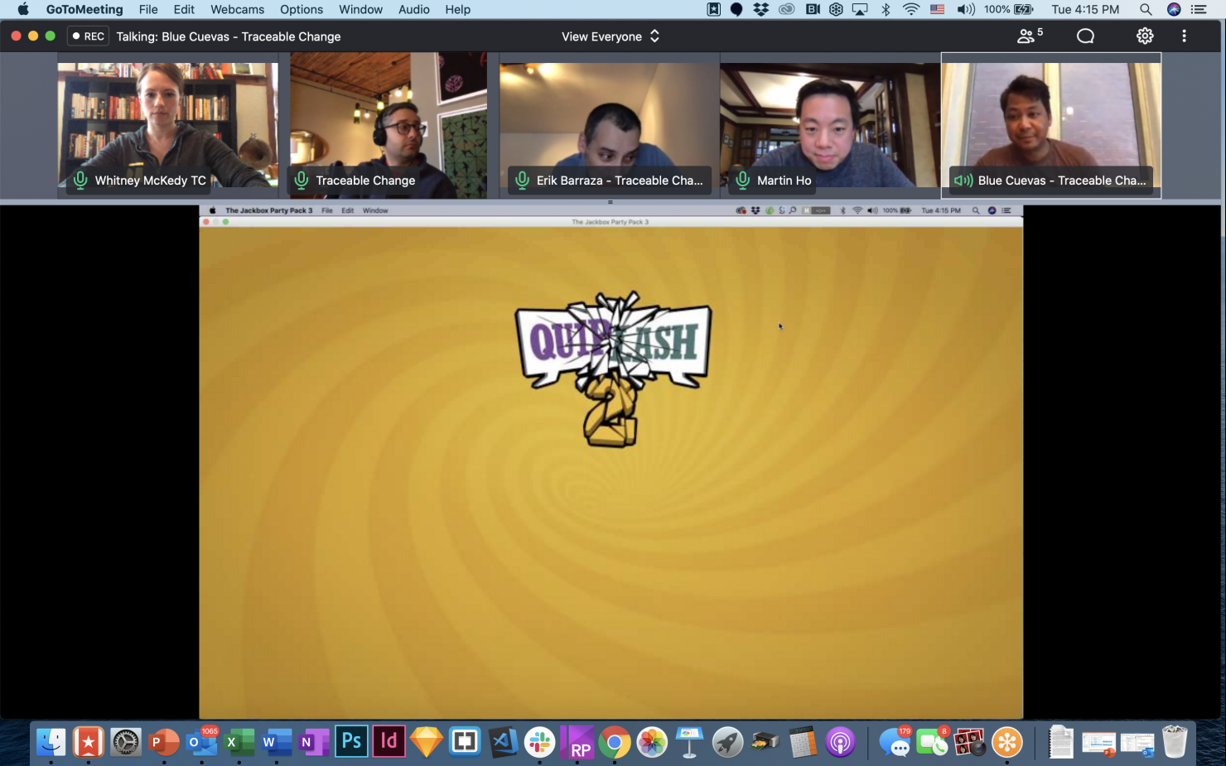Open the attendees list showing 5 people

pyautogui.click(x=1030, y=36)
